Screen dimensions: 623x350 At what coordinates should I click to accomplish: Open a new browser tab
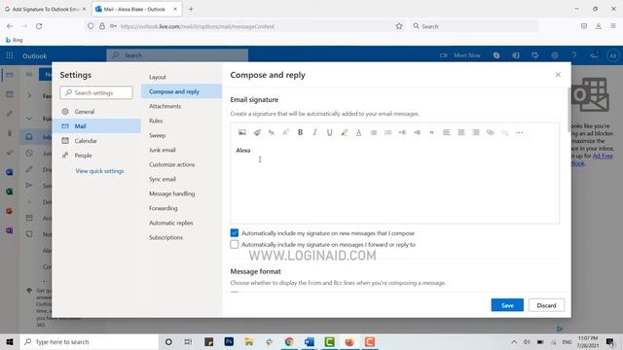coord(191,9)
